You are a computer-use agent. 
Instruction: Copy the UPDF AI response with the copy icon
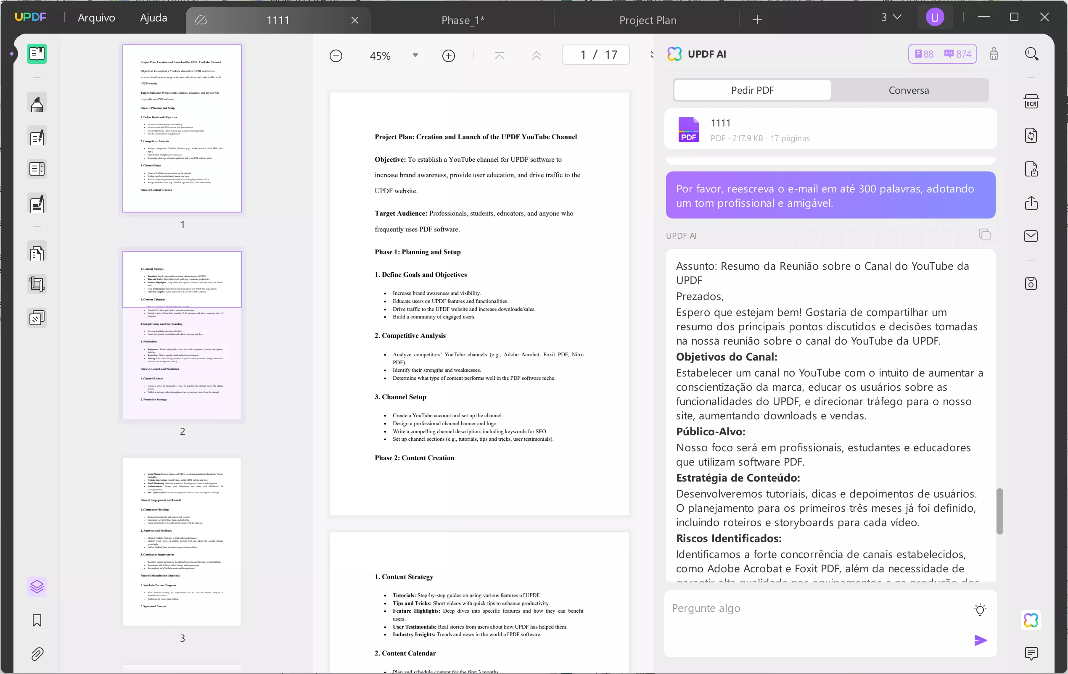985,234
